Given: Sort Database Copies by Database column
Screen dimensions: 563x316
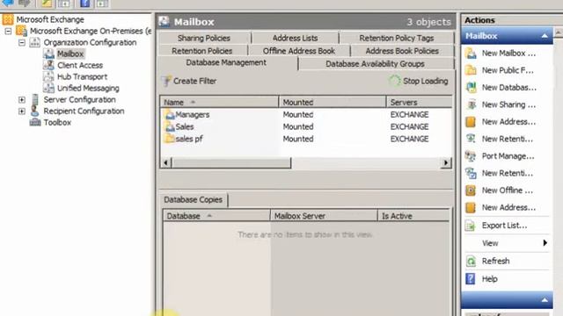Looking at the screenshot, I should click(216, 216).
